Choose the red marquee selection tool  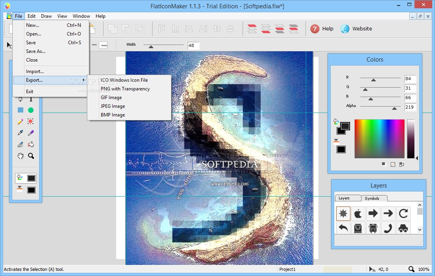pyautogui.click(x=30, y=121)
